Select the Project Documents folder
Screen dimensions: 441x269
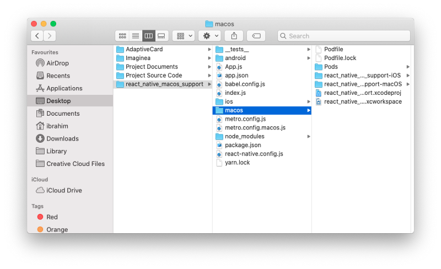click(163, 67)
